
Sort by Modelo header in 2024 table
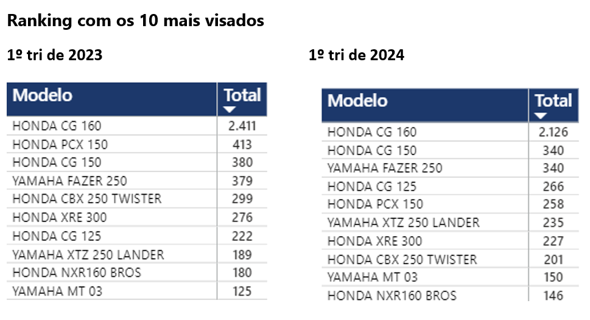click(x=357, y=100)
